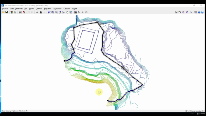
Task: Click the gray plug icon in toolbar
Action: click(x=15, y=12)
